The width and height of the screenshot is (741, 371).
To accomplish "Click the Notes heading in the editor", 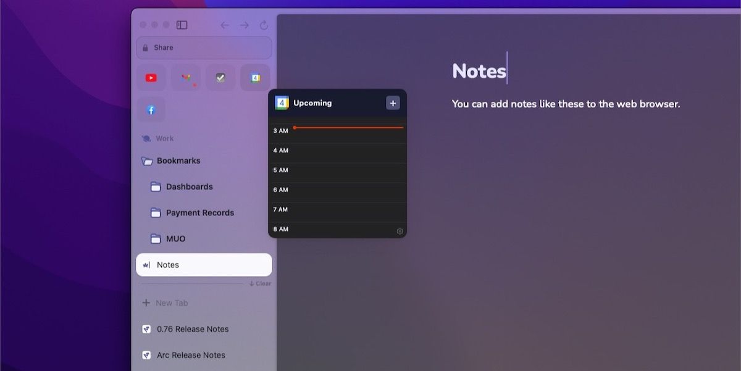I will (x=479, y=71).
